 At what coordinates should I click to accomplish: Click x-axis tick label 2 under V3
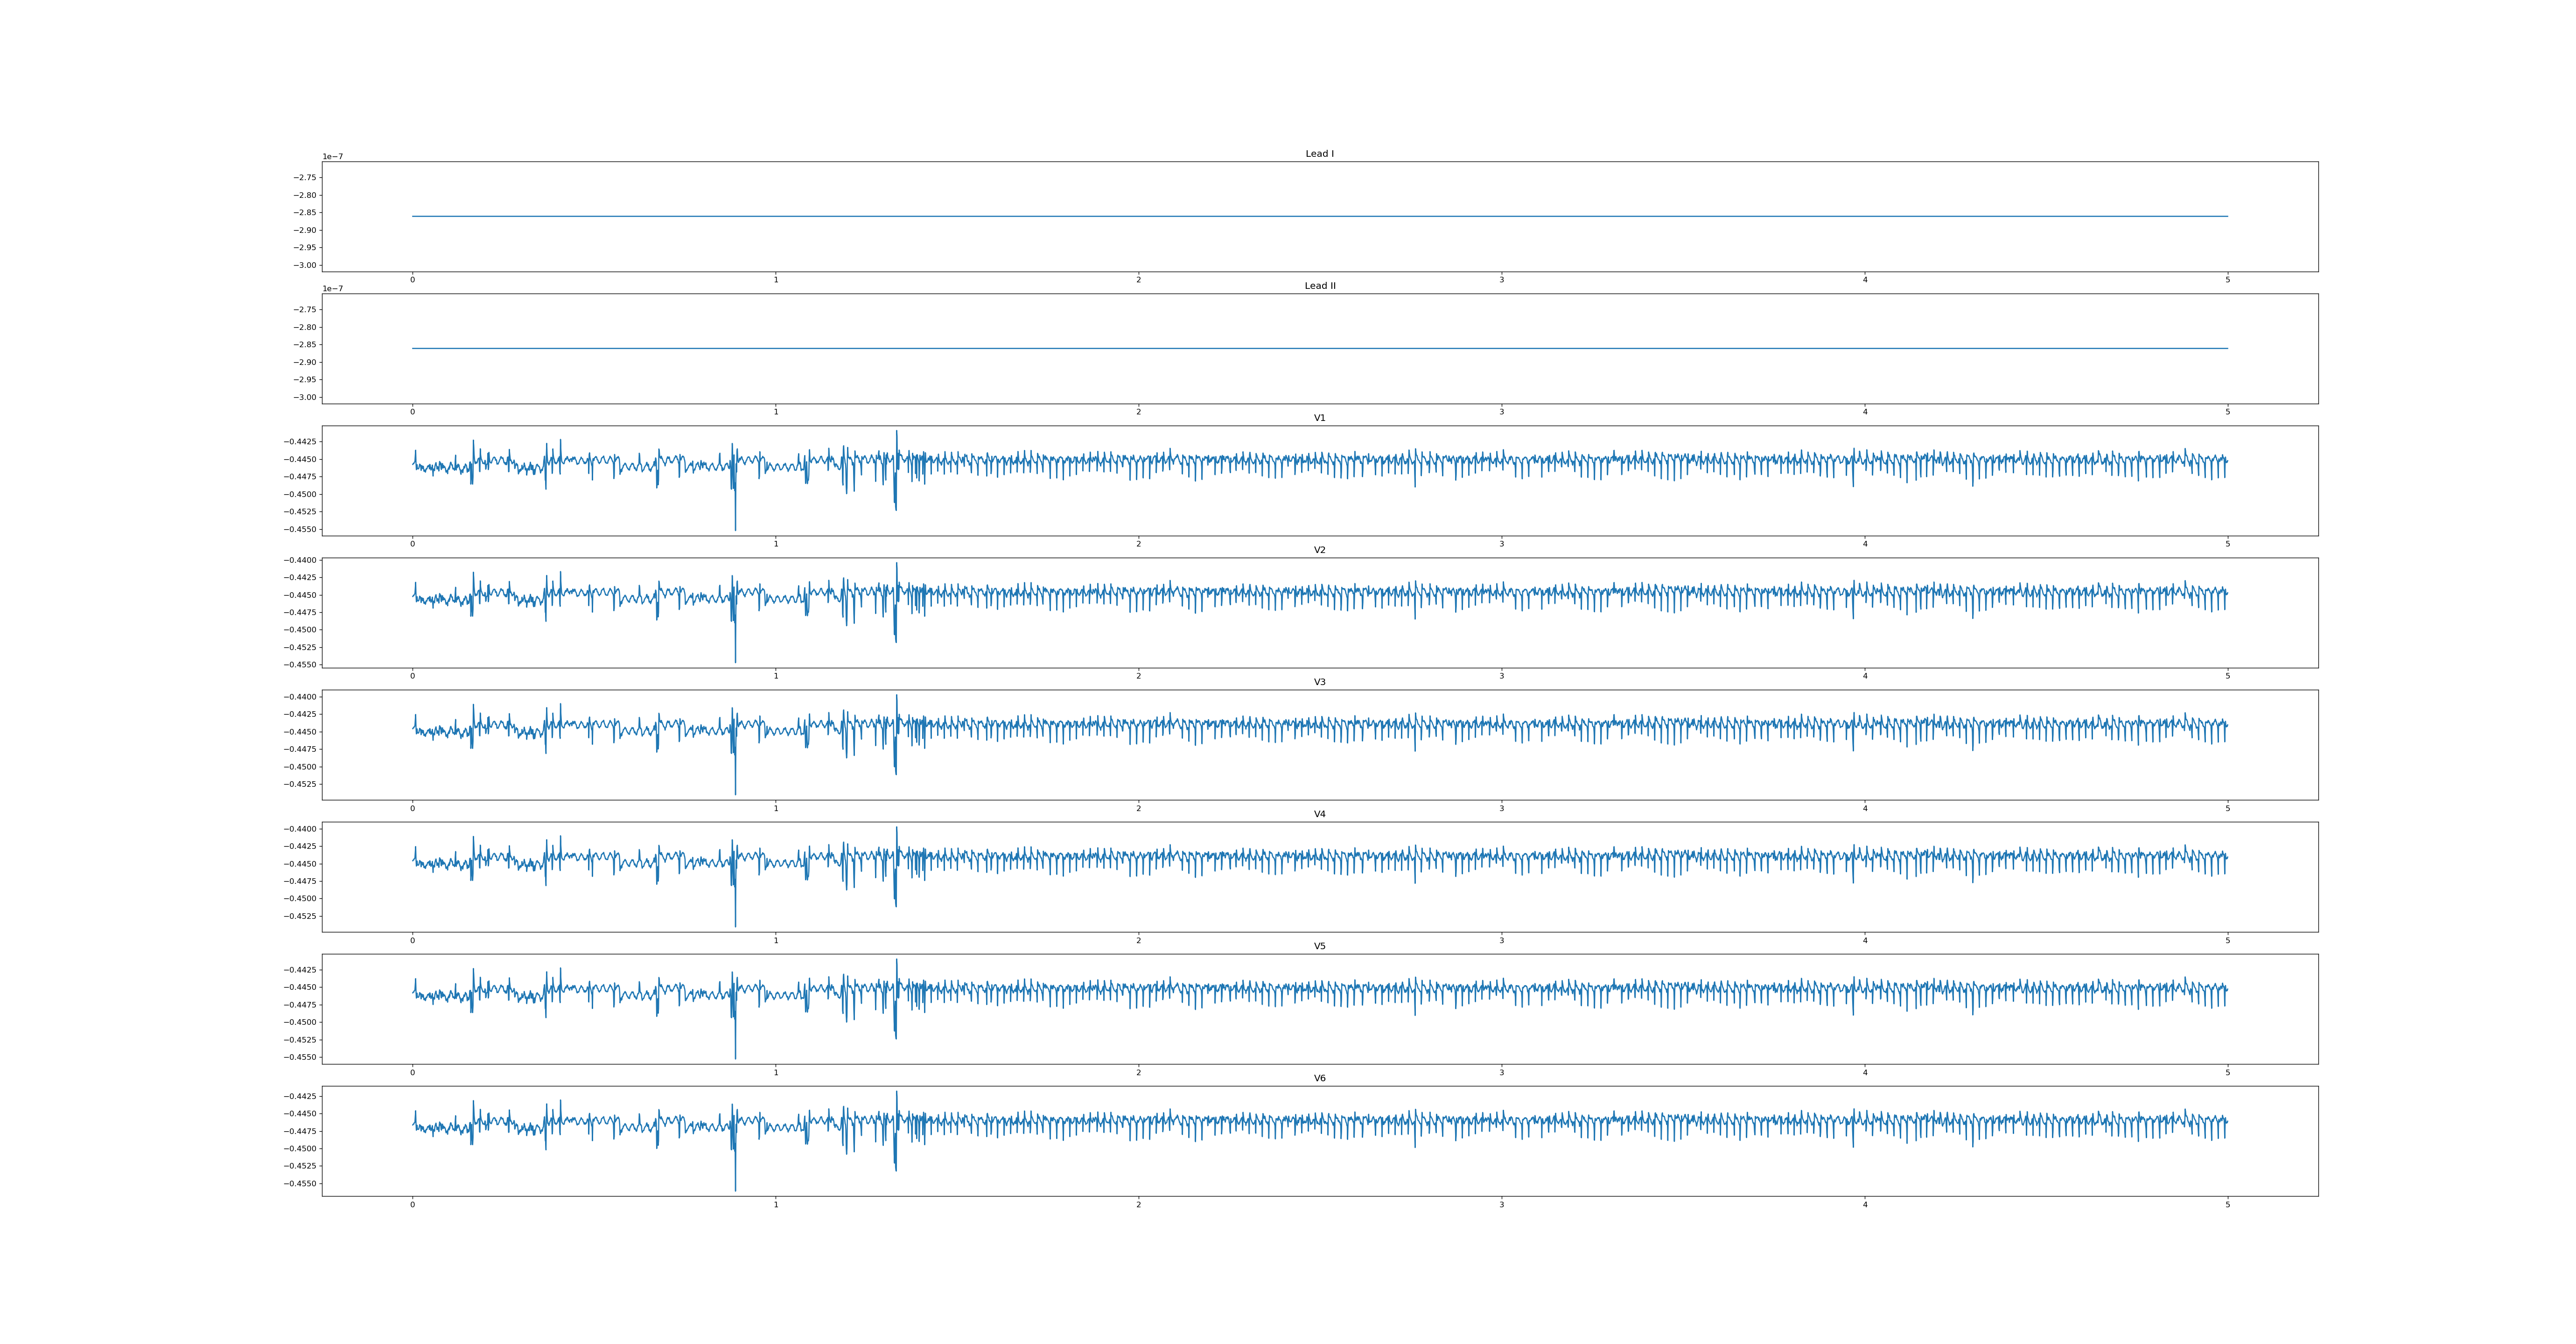click(1138, 808)
